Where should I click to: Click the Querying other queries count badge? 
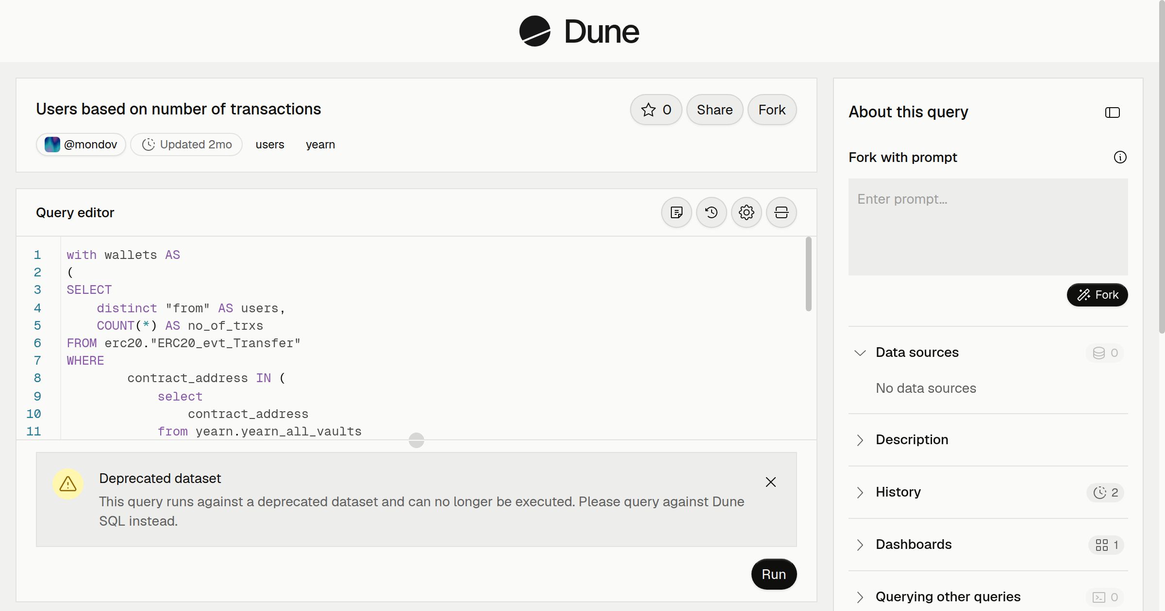pos(1105,597)
